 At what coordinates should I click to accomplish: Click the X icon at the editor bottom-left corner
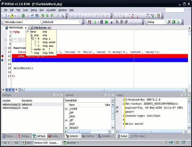[x=3, y=90]
